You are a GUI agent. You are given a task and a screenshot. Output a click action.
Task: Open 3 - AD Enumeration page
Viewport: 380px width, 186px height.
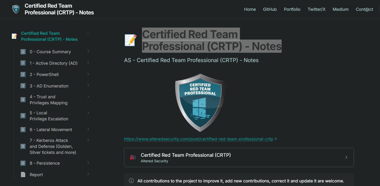point(49,86)
